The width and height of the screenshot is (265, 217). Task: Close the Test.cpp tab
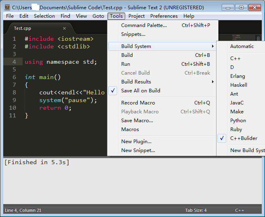pos(64,28)
